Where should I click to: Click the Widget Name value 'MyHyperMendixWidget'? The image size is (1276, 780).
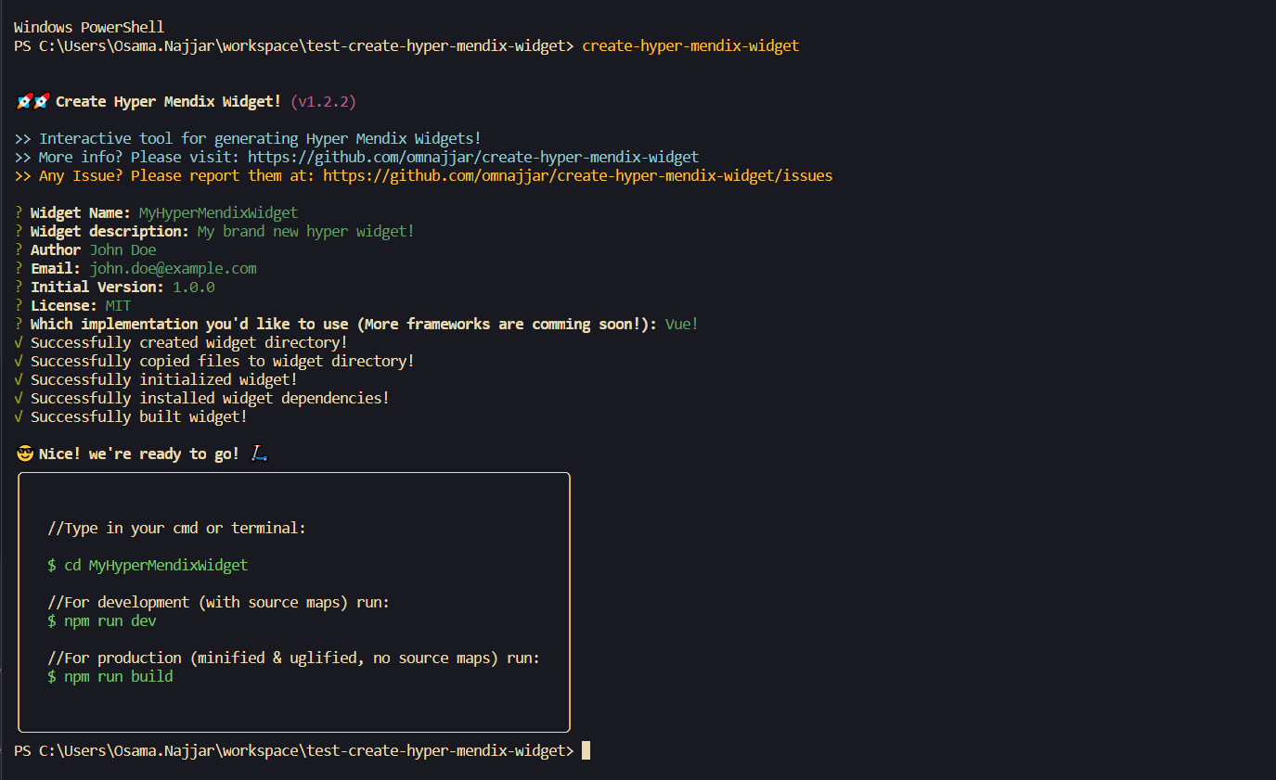[x=218, y=212]
